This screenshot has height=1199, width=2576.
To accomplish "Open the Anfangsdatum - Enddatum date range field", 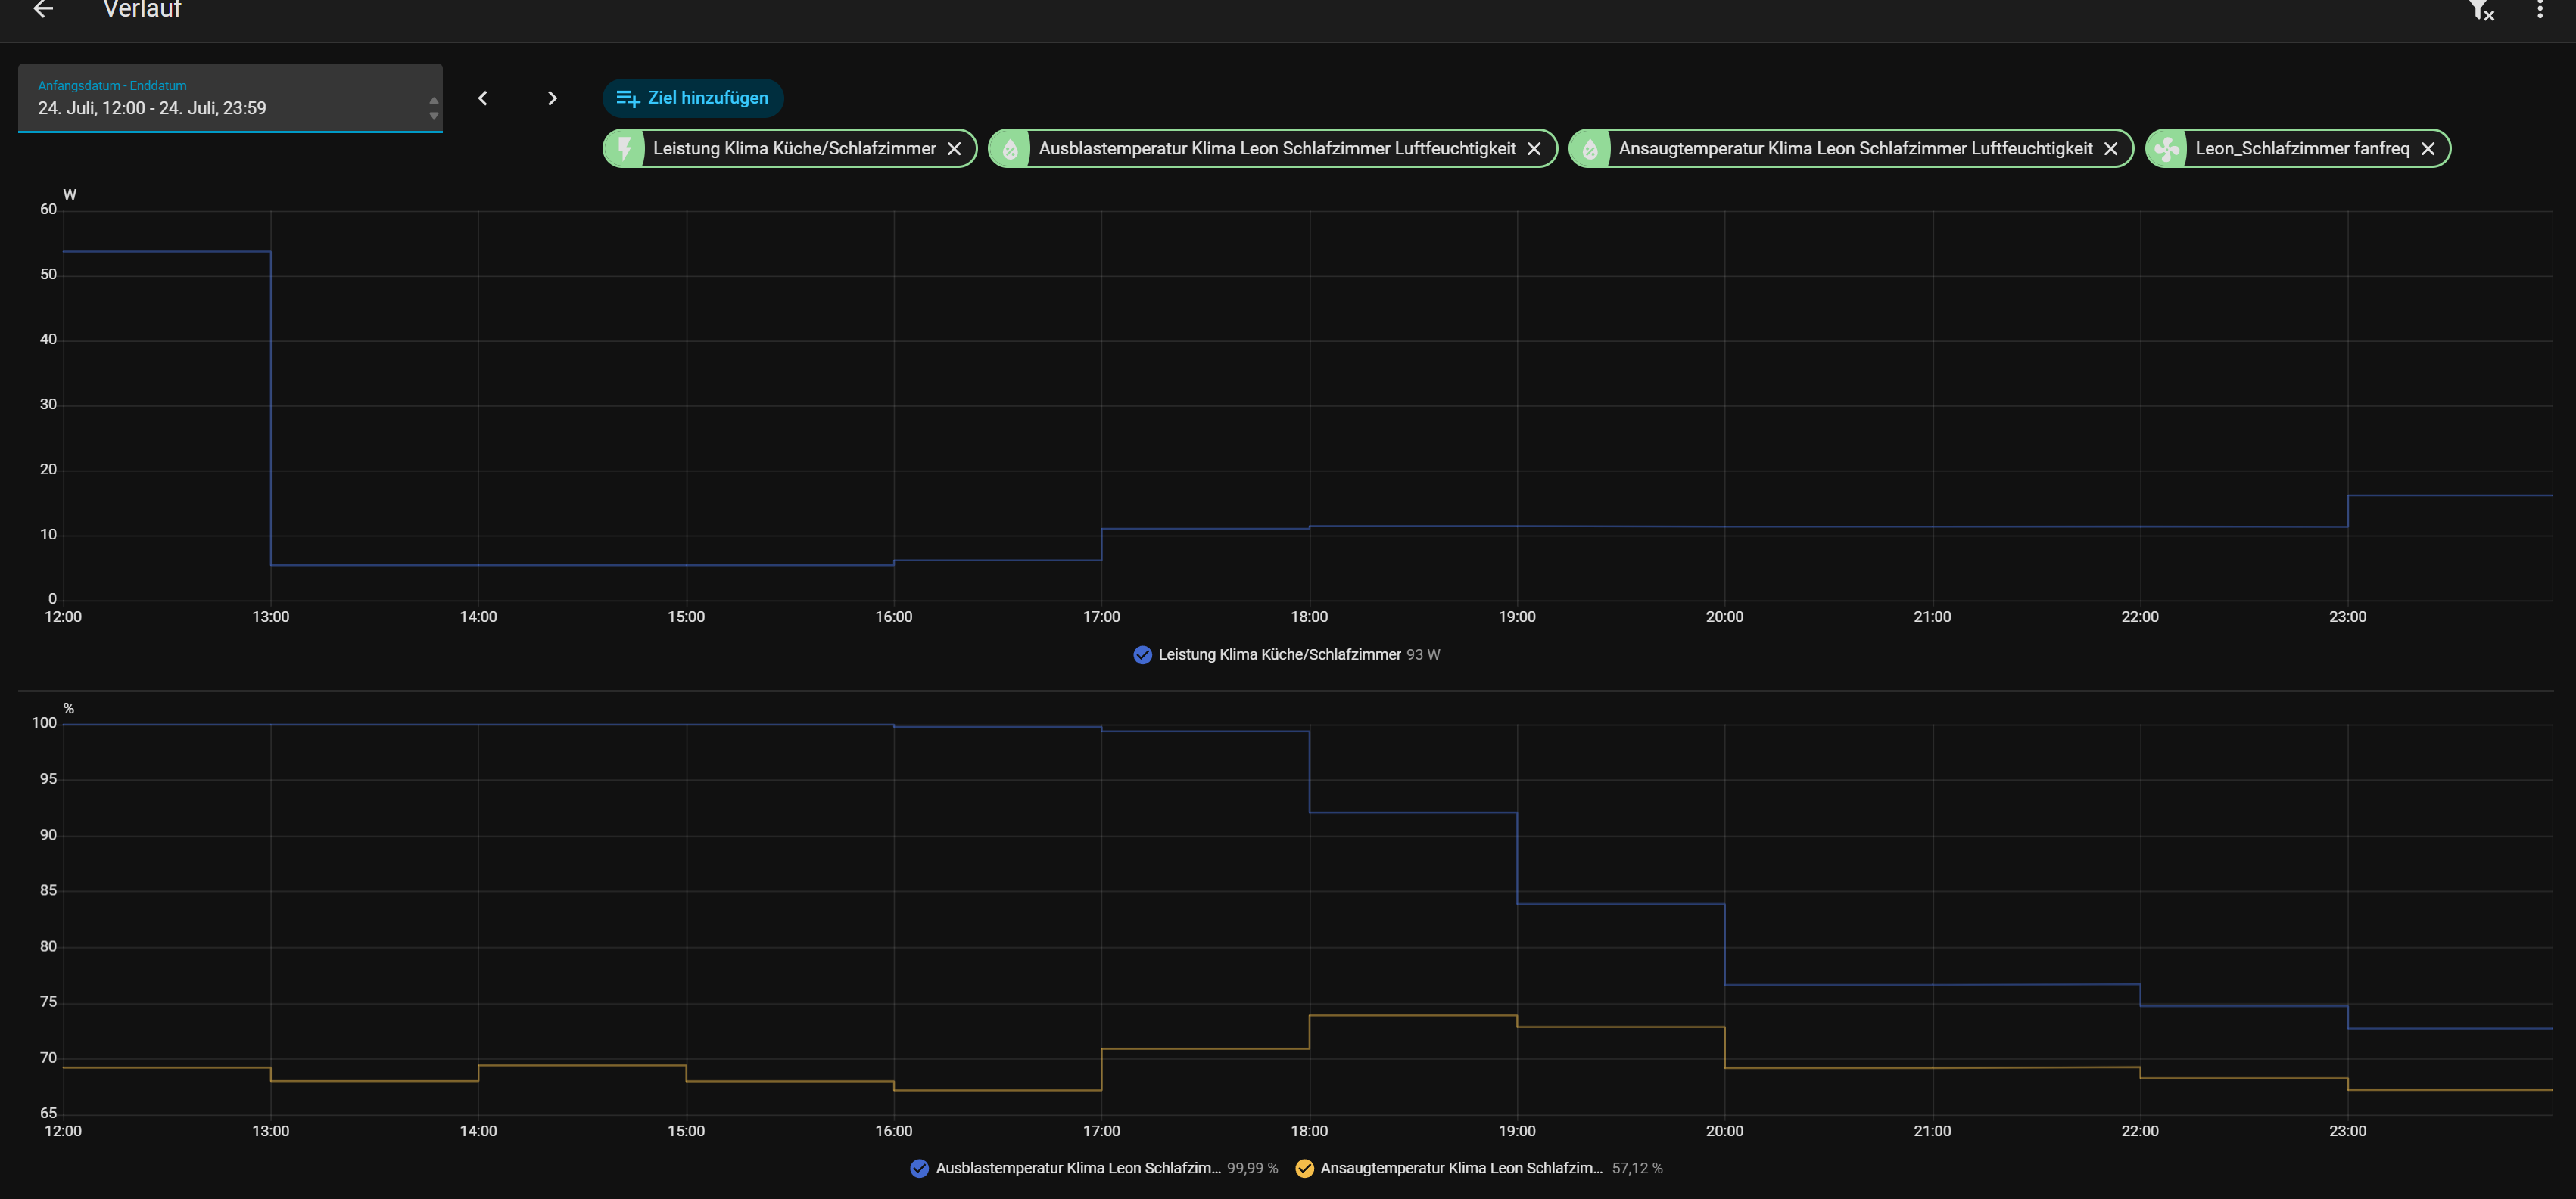I will point(230,98).
